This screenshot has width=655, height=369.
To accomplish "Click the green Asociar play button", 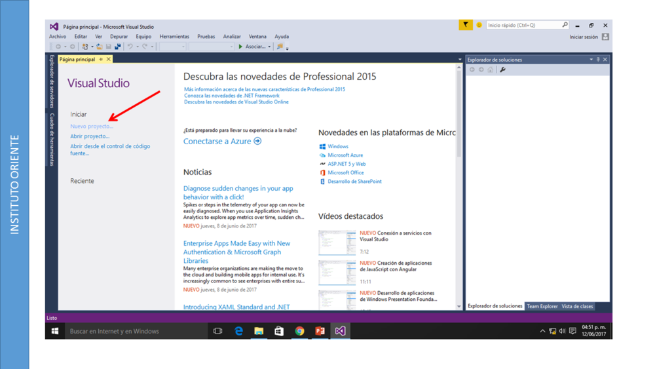I will [x=241, y=47].
